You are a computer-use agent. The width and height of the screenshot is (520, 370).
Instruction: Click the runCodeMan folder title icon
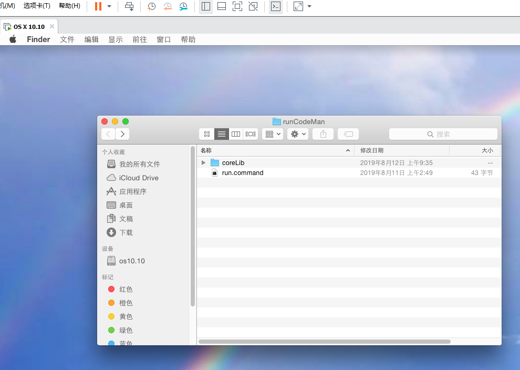coord(277,121)
